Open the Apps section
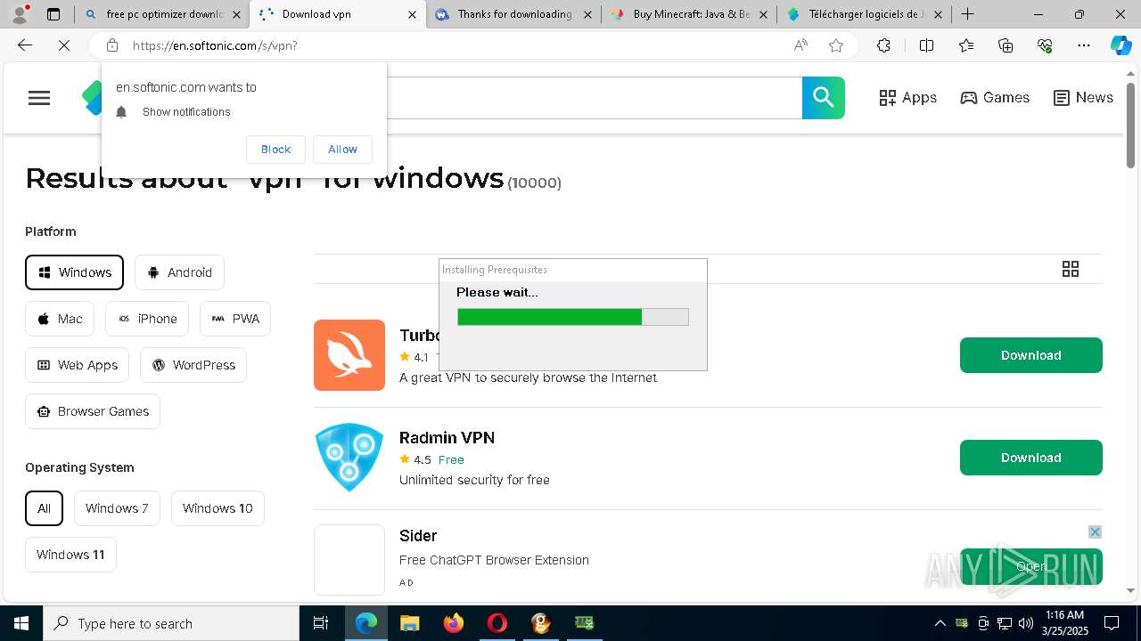 [907, 98]
